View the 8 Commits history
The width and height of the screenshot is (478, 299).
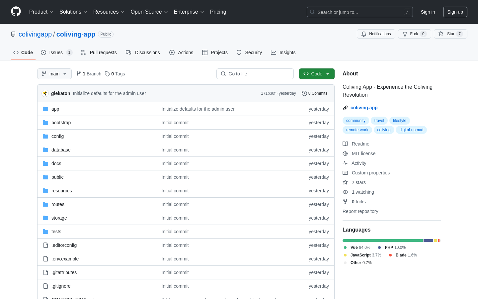(x=314, y=93)
